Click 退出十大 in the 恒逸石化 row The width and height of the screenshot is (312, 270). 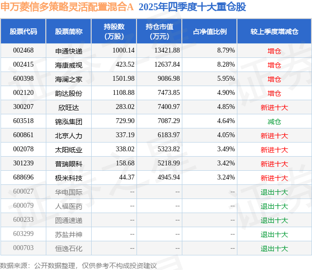pos(274,249)
